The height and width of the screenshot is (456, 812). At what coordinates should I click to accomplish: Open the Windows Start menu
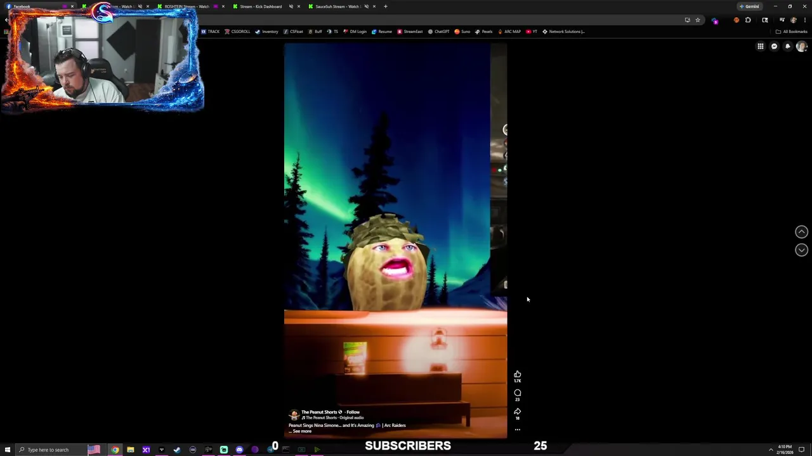[x=8, y=450]
